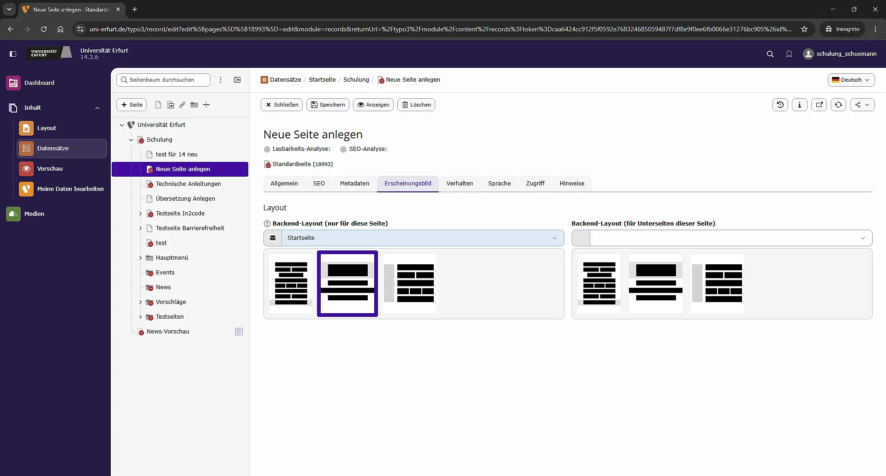Save the page with Speichern
The height and width of the screenshot is (476, 886).
328,105
